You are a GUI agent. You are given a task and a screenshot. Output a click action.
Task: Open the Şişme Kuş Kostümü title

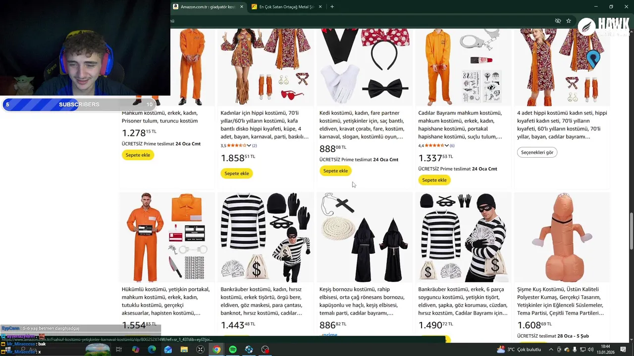560,301
